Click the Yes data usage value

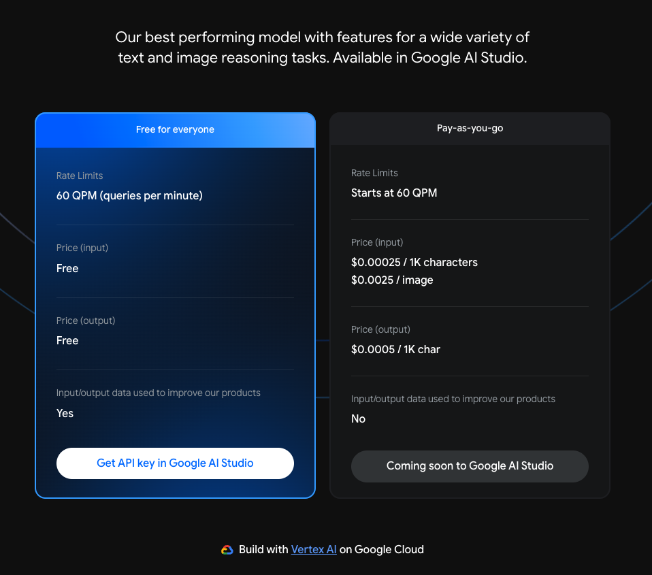[65, 413]
